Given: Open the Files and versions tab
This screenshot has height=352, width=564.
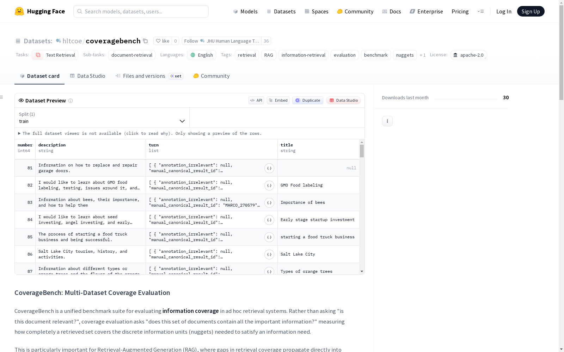Looking at the screenshot, I should coord(149,76).
